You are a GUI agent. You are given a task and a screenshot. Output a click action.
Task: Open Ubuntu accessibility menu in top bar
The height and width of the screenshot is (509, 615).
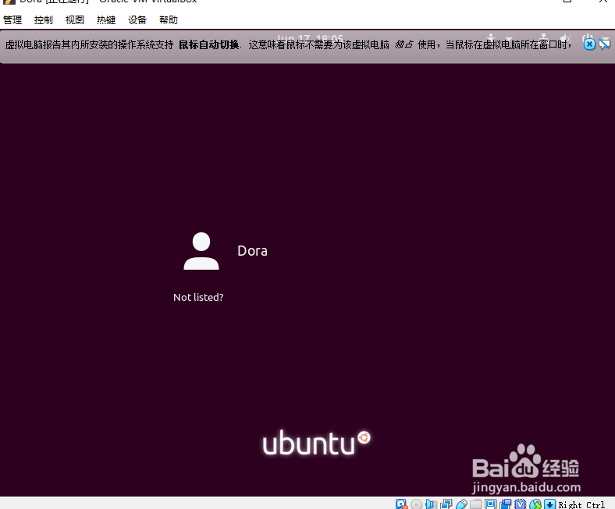491,37
